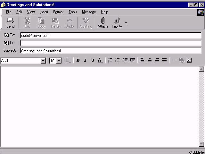205x154 pixels.
Task: Open the Format menu
Action: [58, 12]
